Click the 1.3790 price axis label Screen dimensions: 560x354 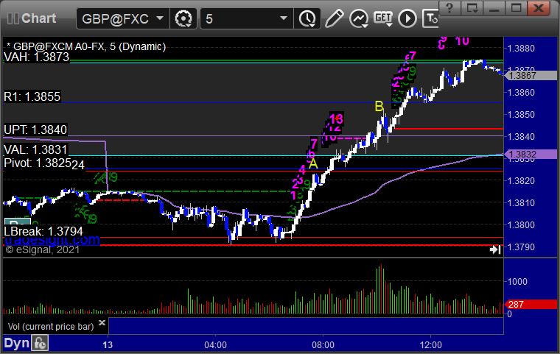point(521,247)
